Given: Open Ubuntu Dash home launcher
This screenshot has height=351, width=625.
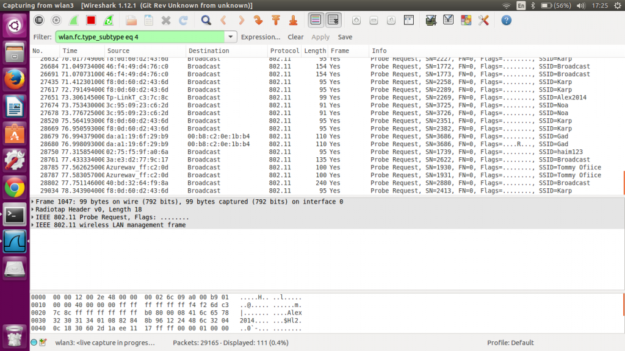Looking at the screenshot, I should 15,26.
